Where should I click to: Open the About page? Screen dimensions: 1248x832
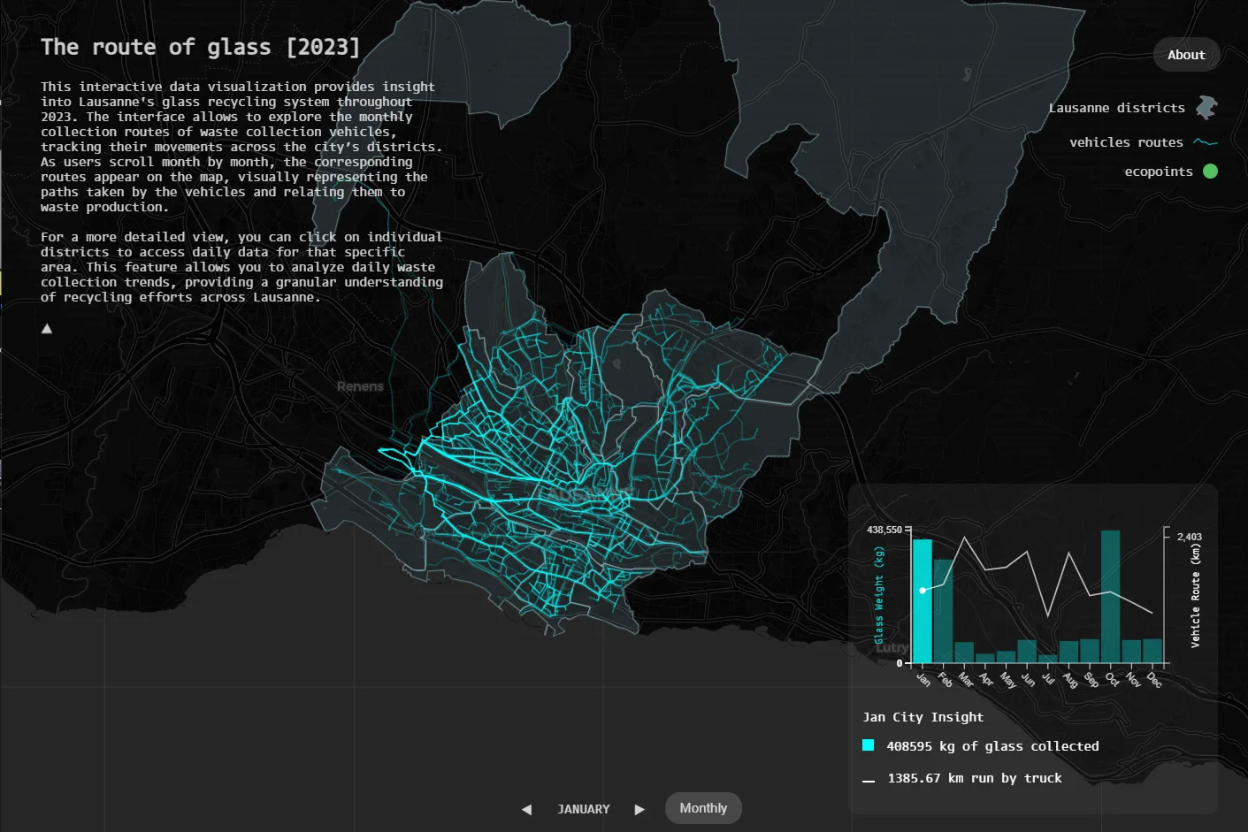(1186, 55)
